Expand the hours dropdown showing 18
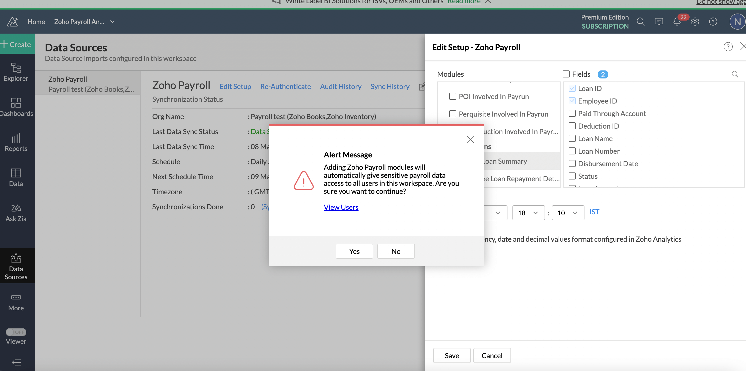 pos(529,213)
